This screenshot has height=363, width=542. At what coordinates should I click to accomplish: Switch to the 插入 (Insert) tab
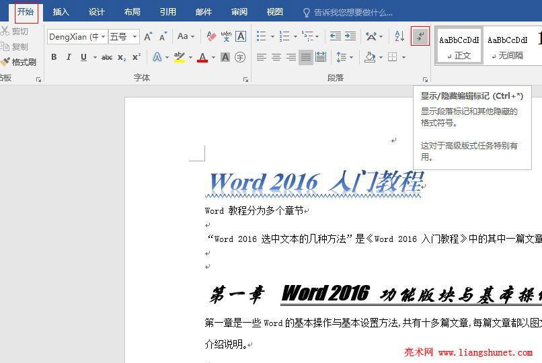[61, 12]
